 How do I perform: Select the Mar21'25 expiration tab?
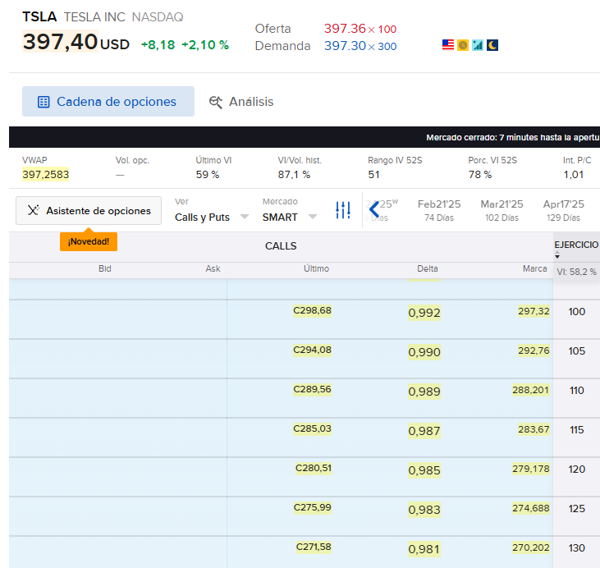(x=502, y=210)
